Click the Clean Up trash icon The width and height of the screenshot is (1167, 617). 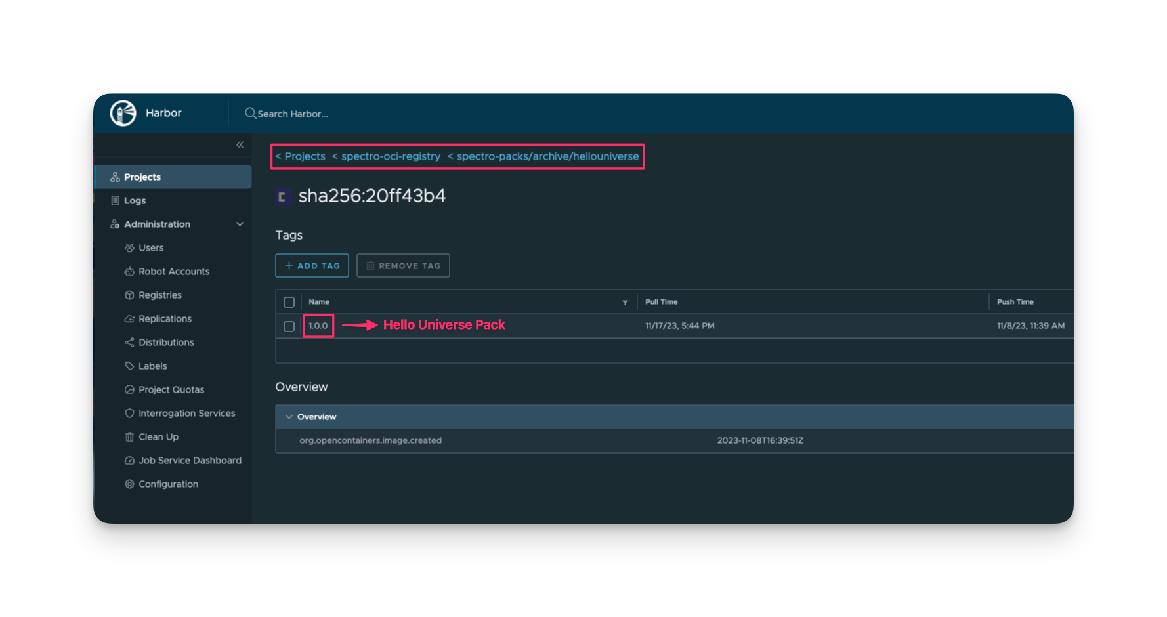pos(129,437)
